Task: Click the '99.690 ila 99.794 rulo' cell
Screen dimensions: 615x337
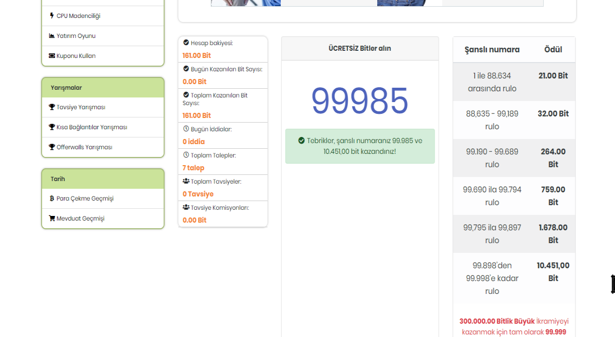Action: 492,196
